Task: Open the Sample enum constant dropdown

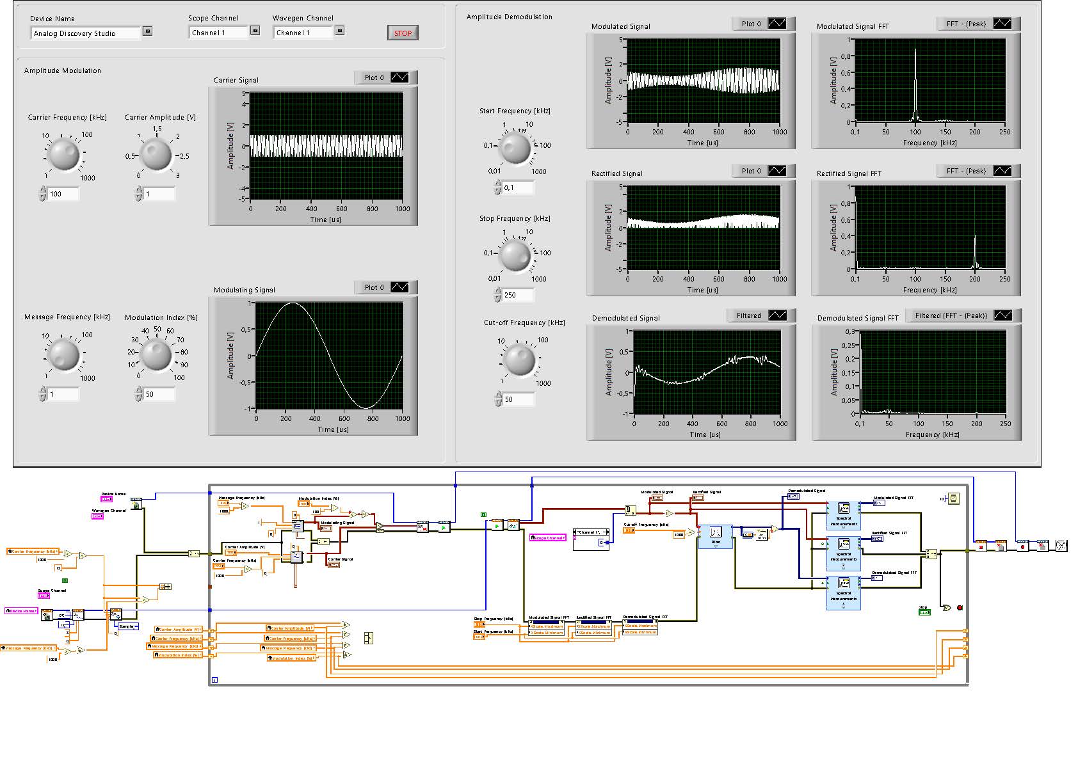Action: [128, 626]
